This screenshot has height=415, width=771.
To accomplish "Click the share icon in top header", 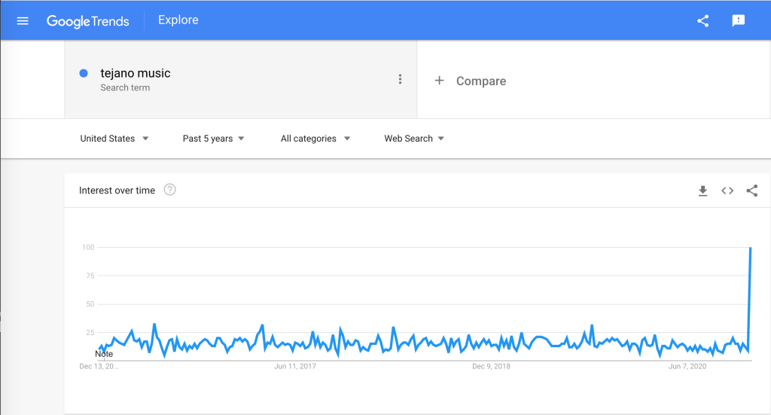I will [703, 21].
